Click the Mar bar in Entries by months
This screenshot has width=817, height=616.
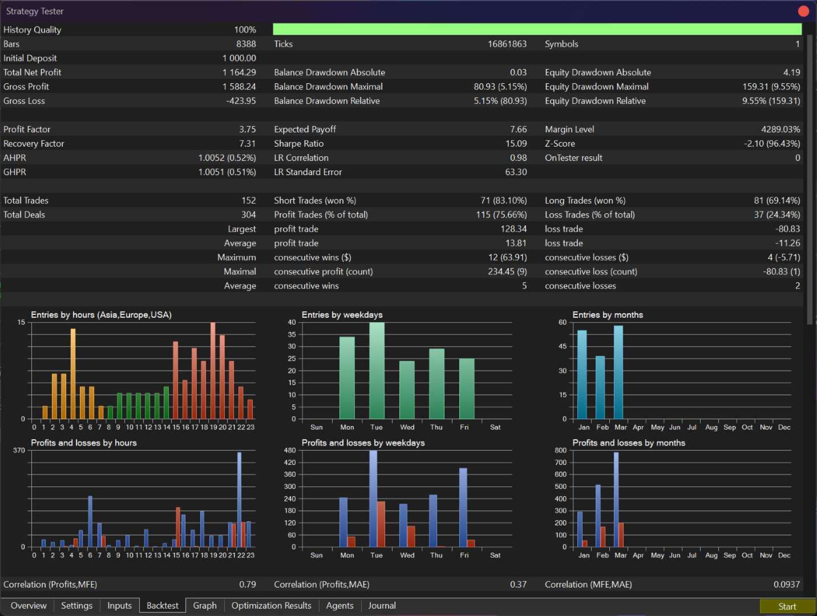[x=618, y=372]
